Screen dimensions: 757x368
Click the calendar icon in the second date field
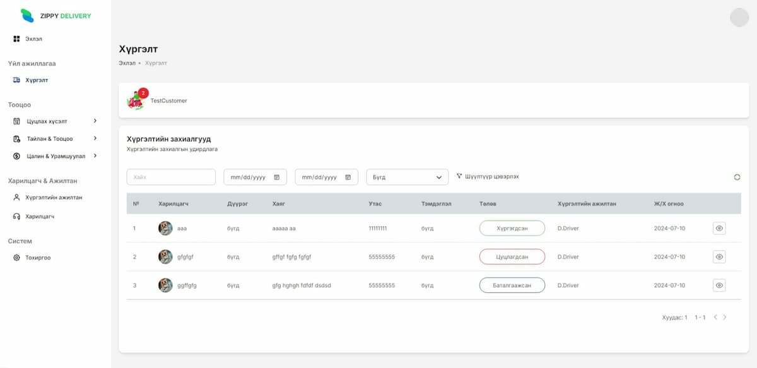[x=348, y=177]
